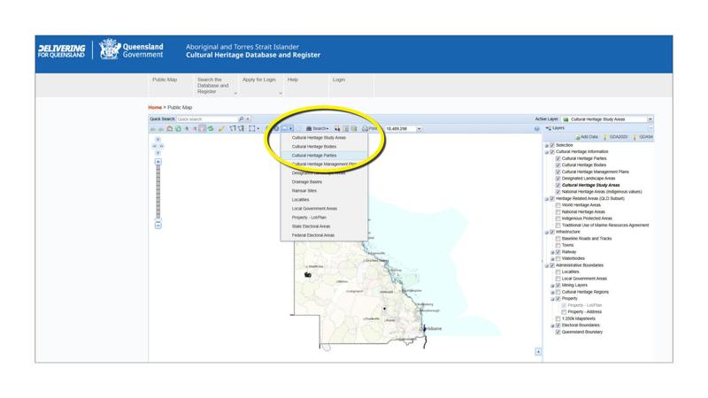
Task: Click the blue info identify icon
Action: tap(275, 129)
